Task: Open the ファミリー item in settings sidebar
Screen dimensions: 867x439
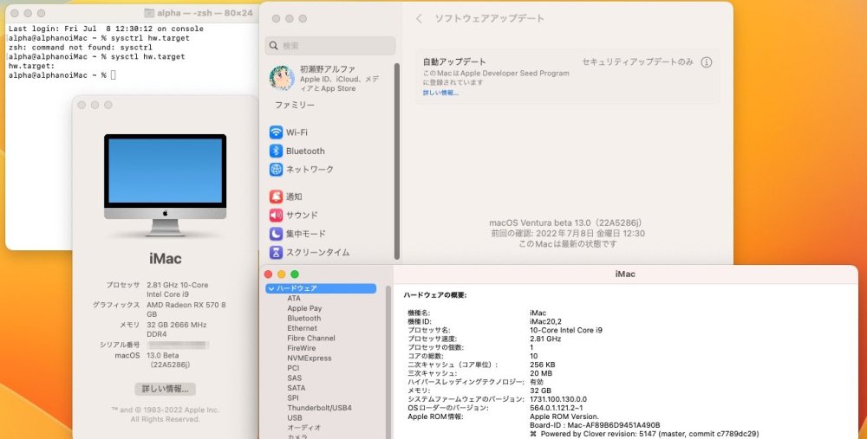Action: 295,105
